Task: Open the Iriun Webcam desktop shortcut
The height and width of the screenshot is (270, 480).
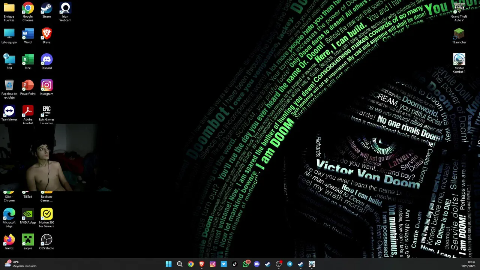Action: click(65, 12)
